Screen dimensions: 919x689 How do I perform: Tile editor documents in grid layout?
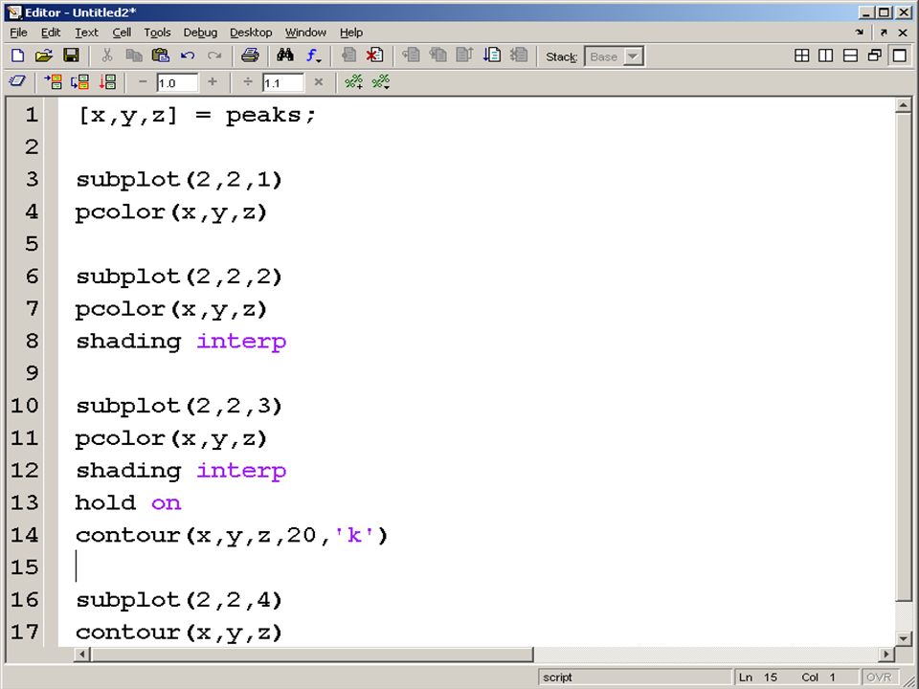tap(801, 56)
